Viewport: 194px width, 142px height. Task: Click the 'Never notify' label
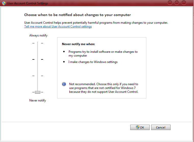[38, 100]
